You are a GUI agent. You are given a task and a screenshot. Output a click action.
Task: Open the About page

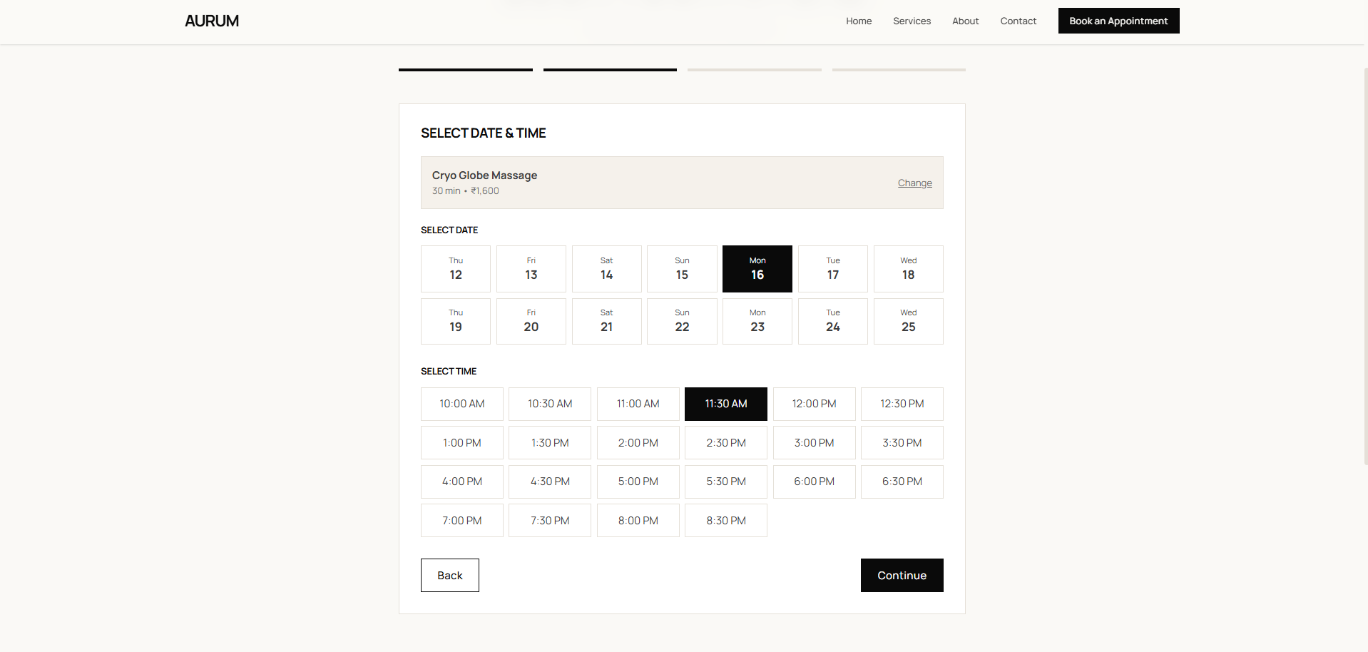965,21
